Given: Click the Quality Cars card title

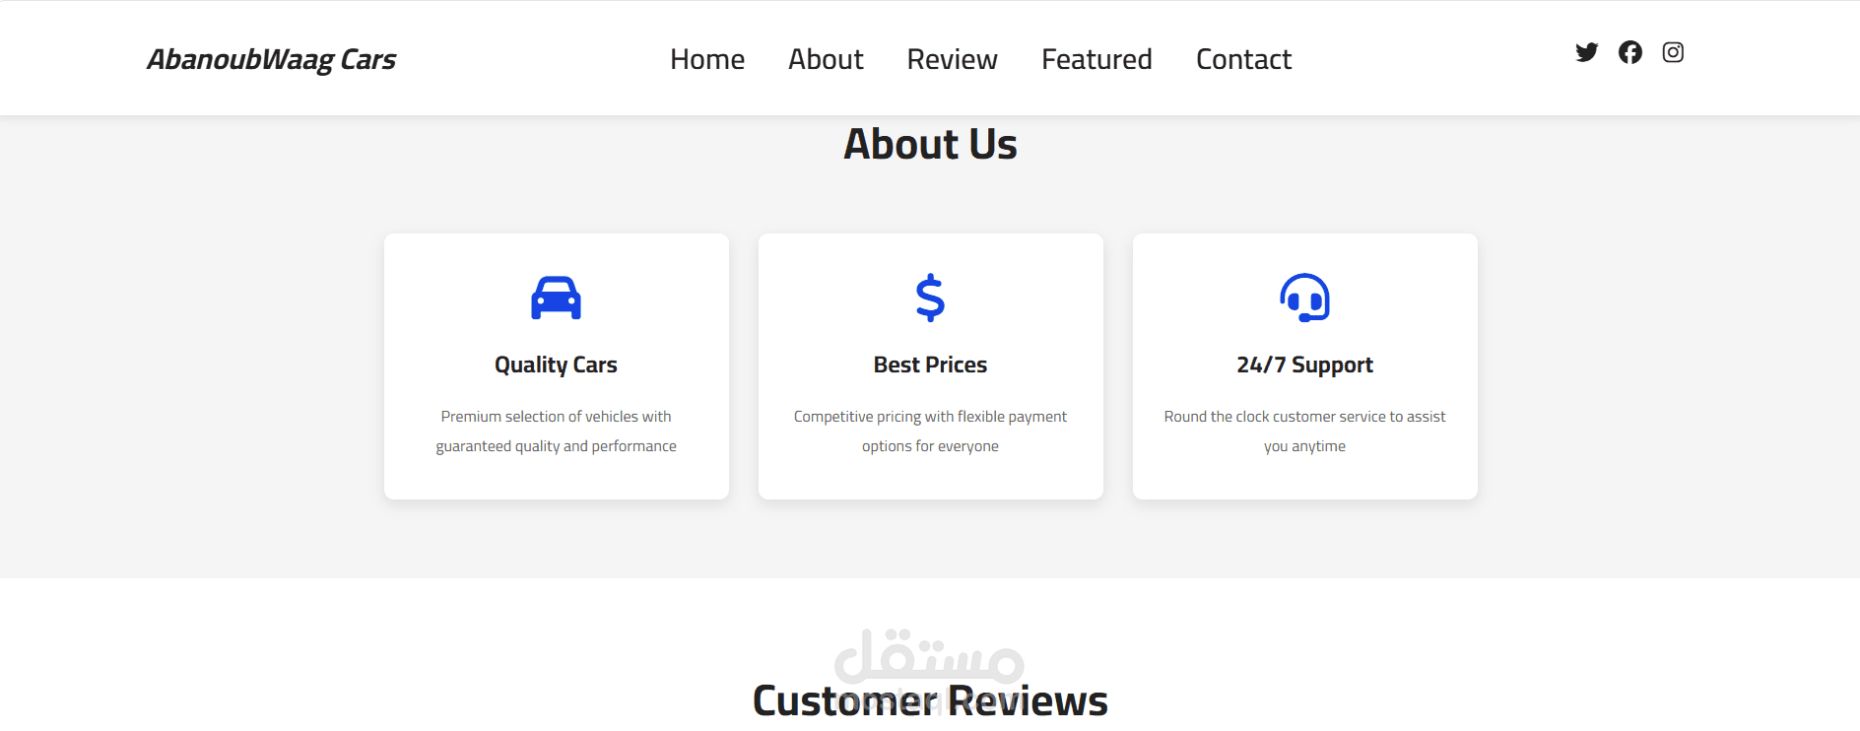Looking at the screenshot, I should [x=556, y=365].
